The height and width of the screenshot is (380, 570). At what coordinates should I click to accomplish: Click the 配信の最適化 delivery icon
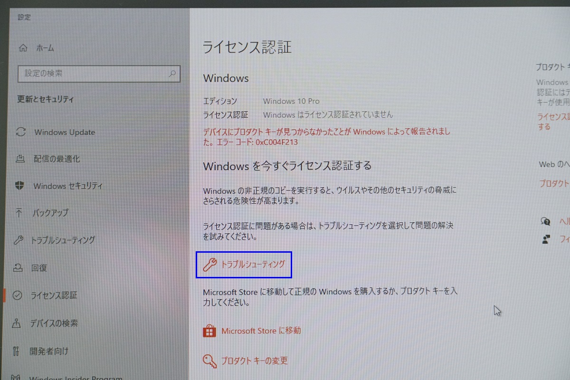click(20, 159)
